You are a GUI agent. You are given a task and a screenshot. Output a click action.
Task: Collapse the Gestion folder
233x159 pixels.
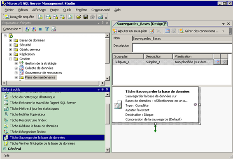11,59
